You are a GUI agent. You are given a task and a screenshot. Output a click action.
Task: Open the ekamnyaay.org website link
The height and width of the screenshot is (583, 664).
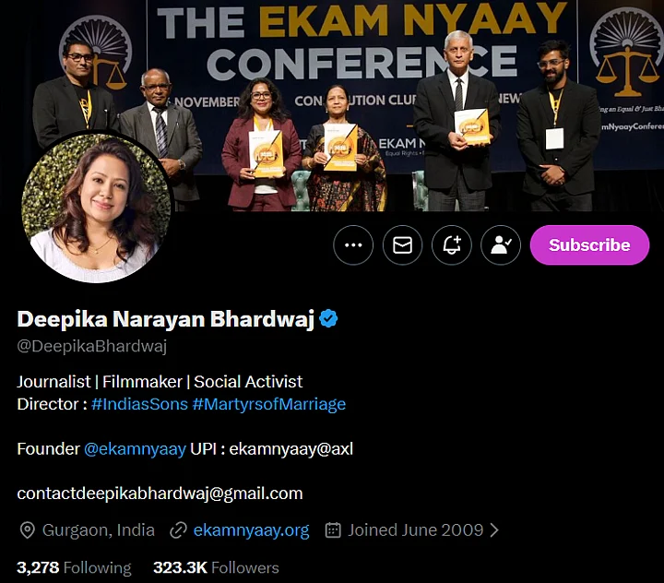click(x=251, y=530)
